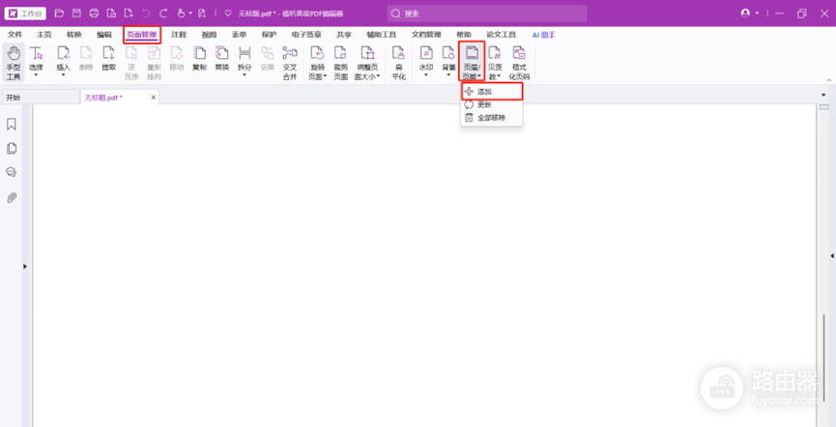The width and height of the screenshot is (836, 427).
Task: Switch to the 保护 ribbon tab
Action: (x=270, y=35)
